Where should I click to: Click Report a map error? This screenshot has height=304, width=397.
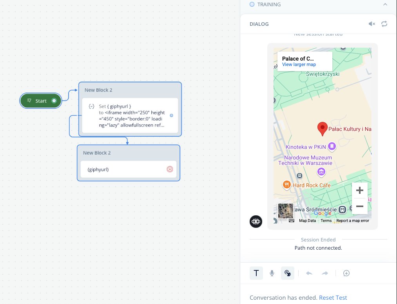[353, 220]
